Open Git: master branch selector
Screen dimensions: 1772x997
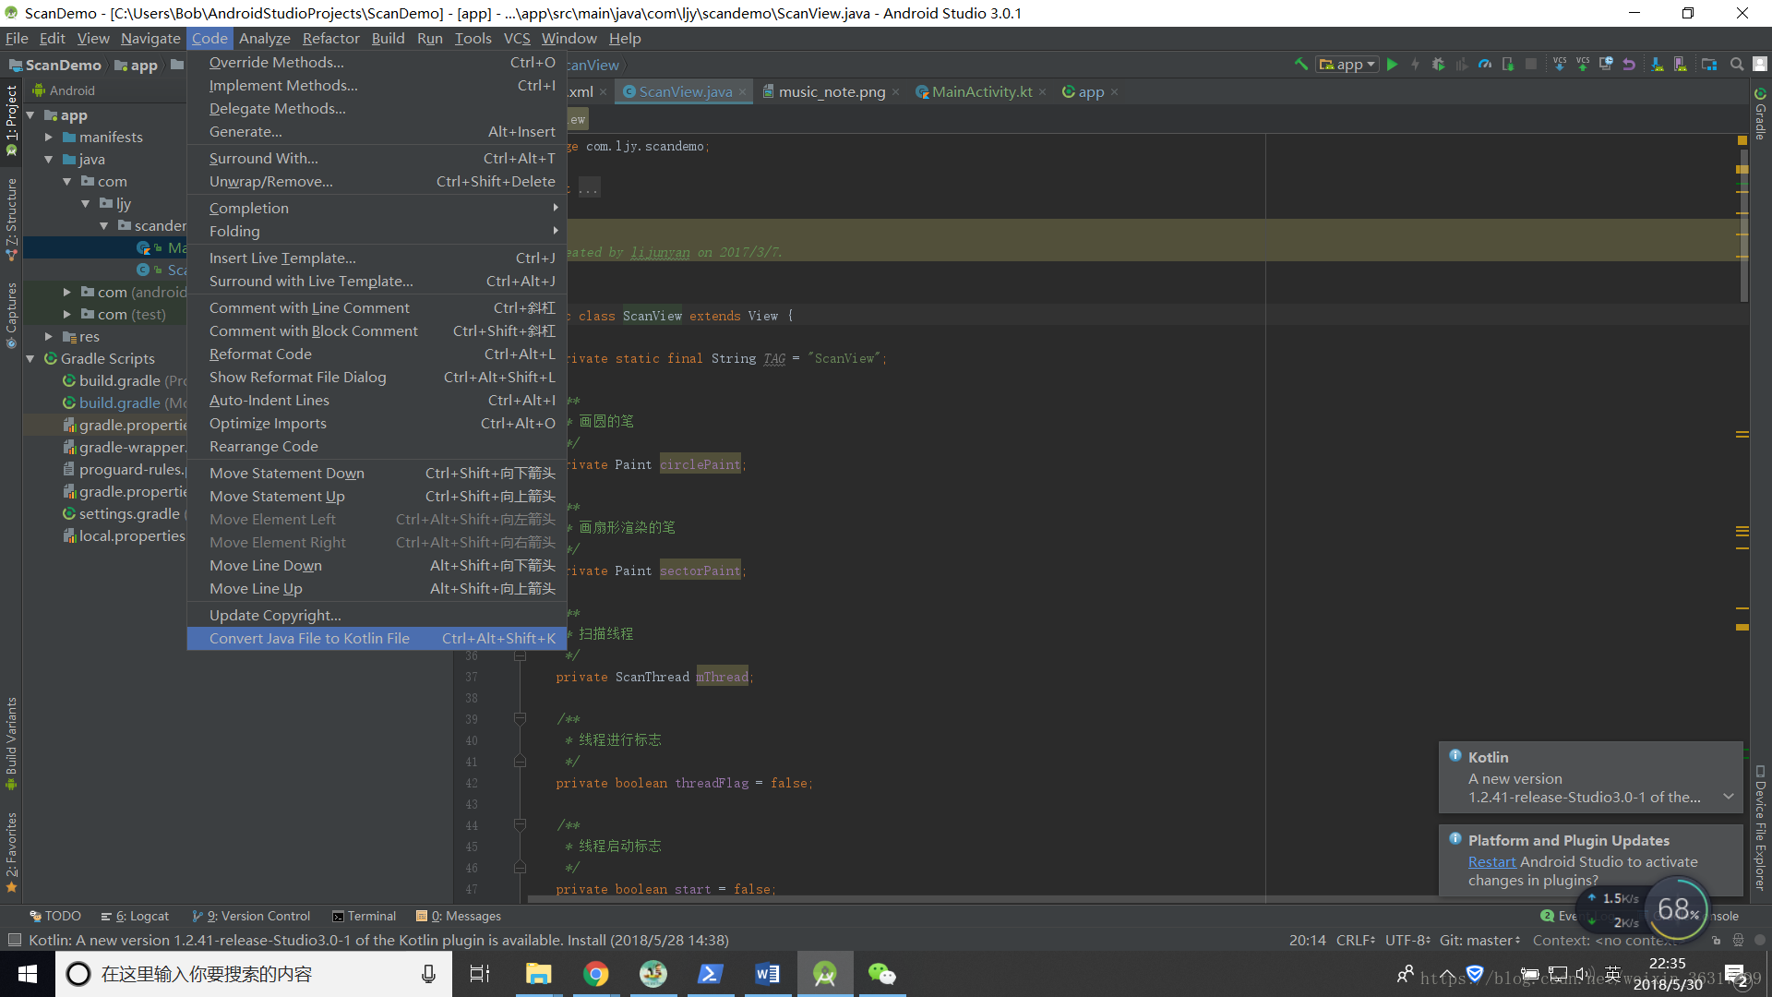[x=1479, y=940]
